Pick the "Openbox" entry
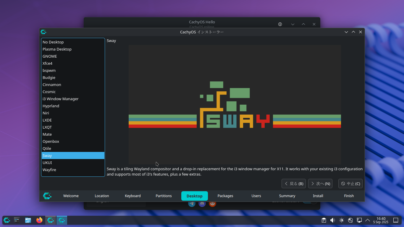This screenshot has height=227, width=404. click(73, 141)
